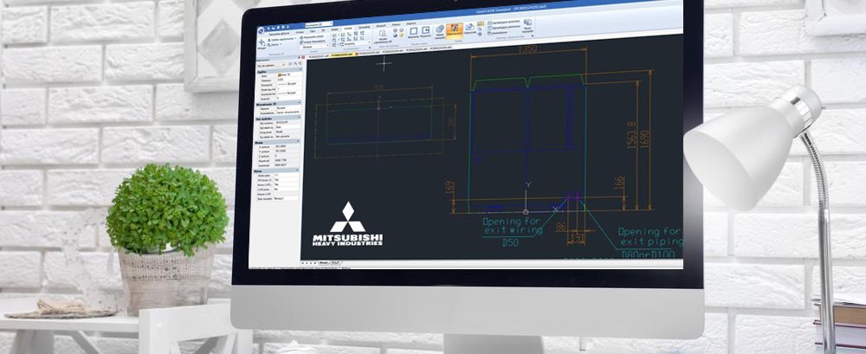Screen dimensions: 866x354
Task: Collapse the Wizualizacja 3D properties section
Action: (301, 102)
